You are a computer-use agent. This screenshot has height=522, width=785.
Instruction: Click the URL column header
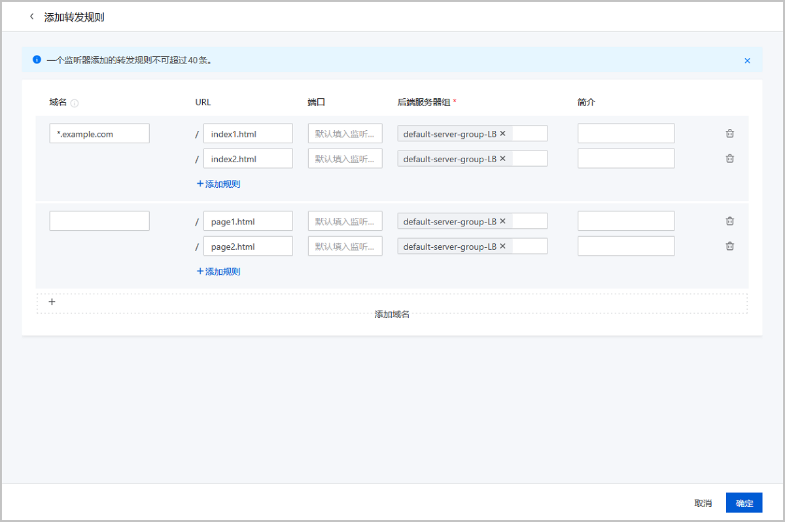click(x=203, y=103)
